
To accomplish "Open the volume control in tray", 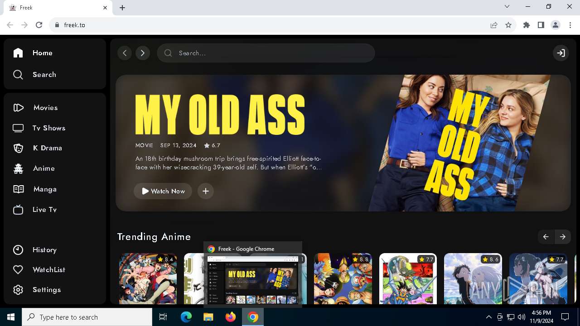I will [522, 317].
